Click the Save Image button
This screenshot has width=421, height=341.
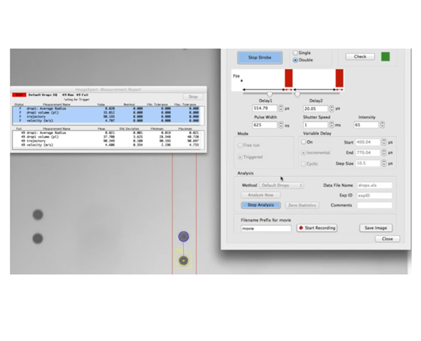376,228
